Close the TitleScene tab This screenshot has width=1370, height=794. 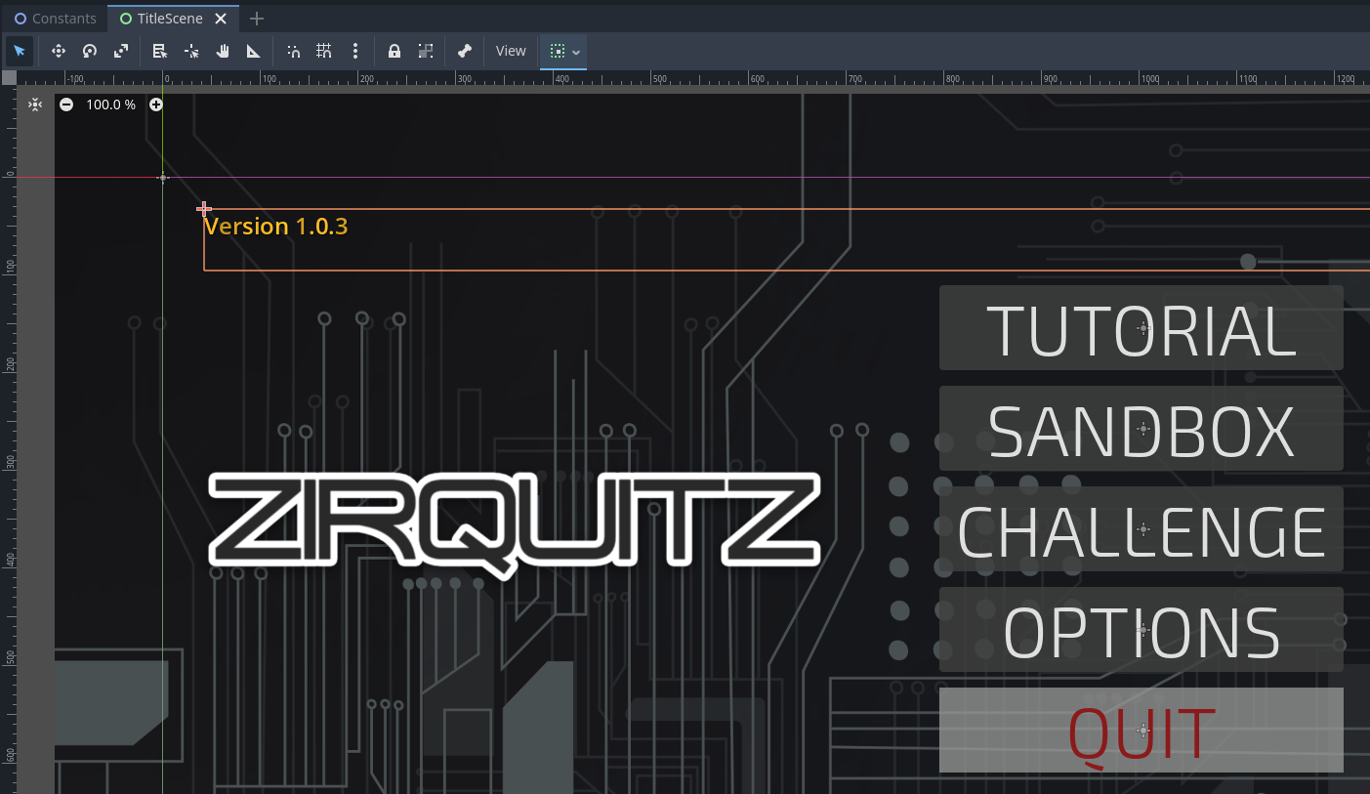click(x=222, y=19)
